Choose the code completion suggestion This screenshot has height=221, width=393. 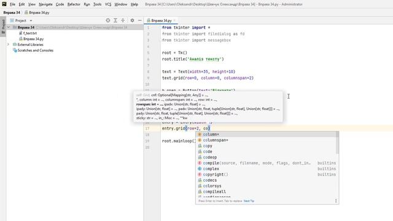click(266, 152)
